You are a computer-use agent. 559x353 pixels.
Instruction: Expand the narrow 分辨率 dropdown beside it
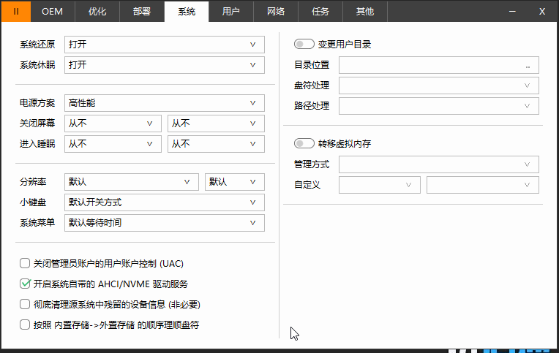pos(235,182)
